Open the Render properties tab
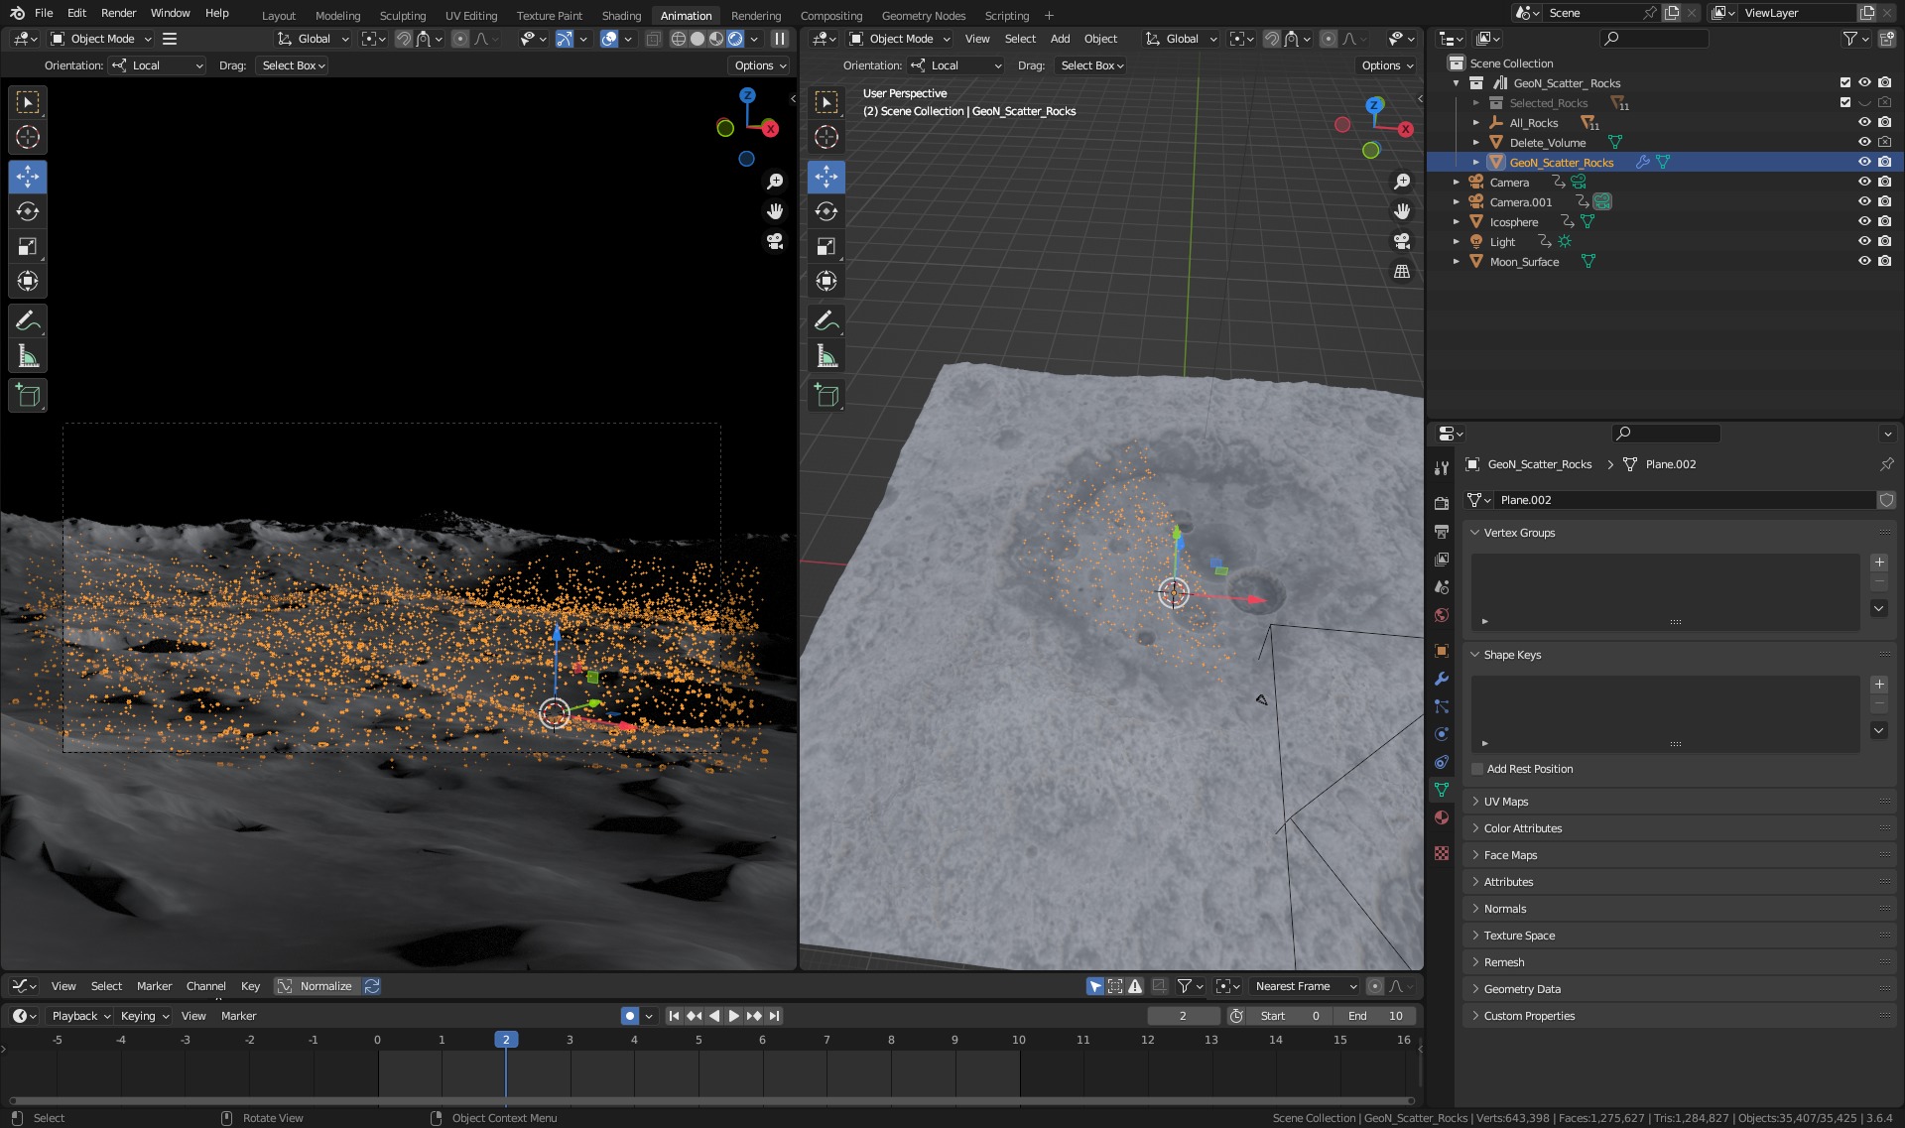This screenshot has width=1905, height=1128. (x=1442, y=504)
